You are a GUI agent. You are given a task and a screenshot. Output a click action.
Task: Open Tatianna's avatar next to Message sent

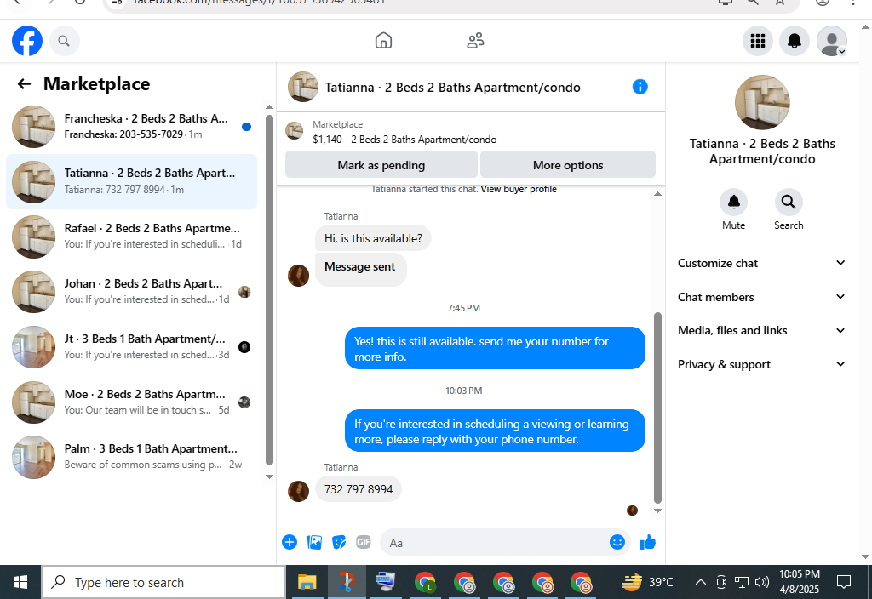click(x=298, y=276)
